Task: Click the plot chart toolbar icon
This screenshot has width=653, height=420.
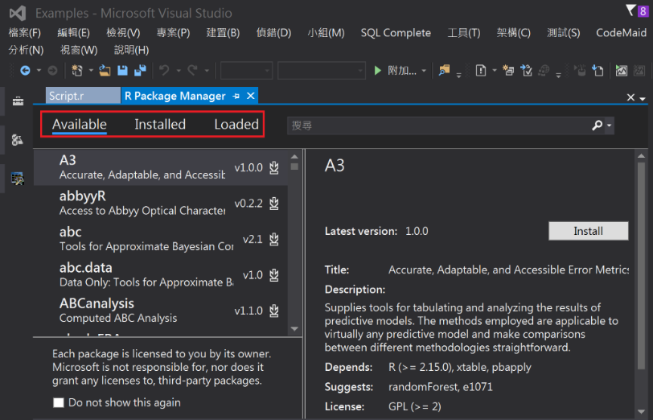Action: [622, 71]
